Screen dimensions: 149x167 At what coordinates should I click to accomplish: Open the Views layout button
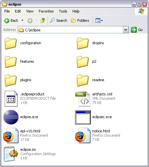click(x=99, y=20)
